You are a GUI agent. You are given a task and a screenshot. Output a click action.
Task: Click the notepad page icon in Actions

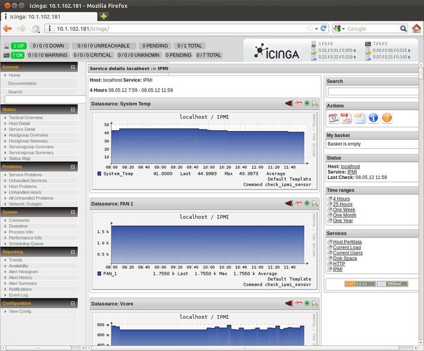(360, 118)
